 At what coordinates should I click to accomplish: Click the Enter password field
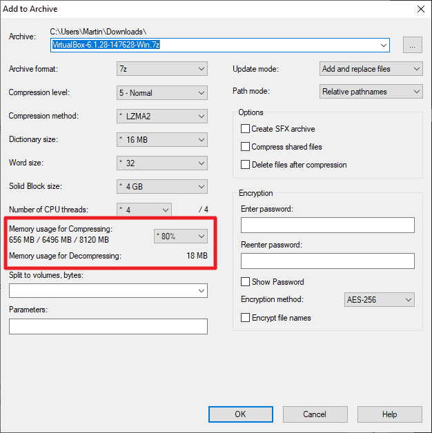click(327, 225)
